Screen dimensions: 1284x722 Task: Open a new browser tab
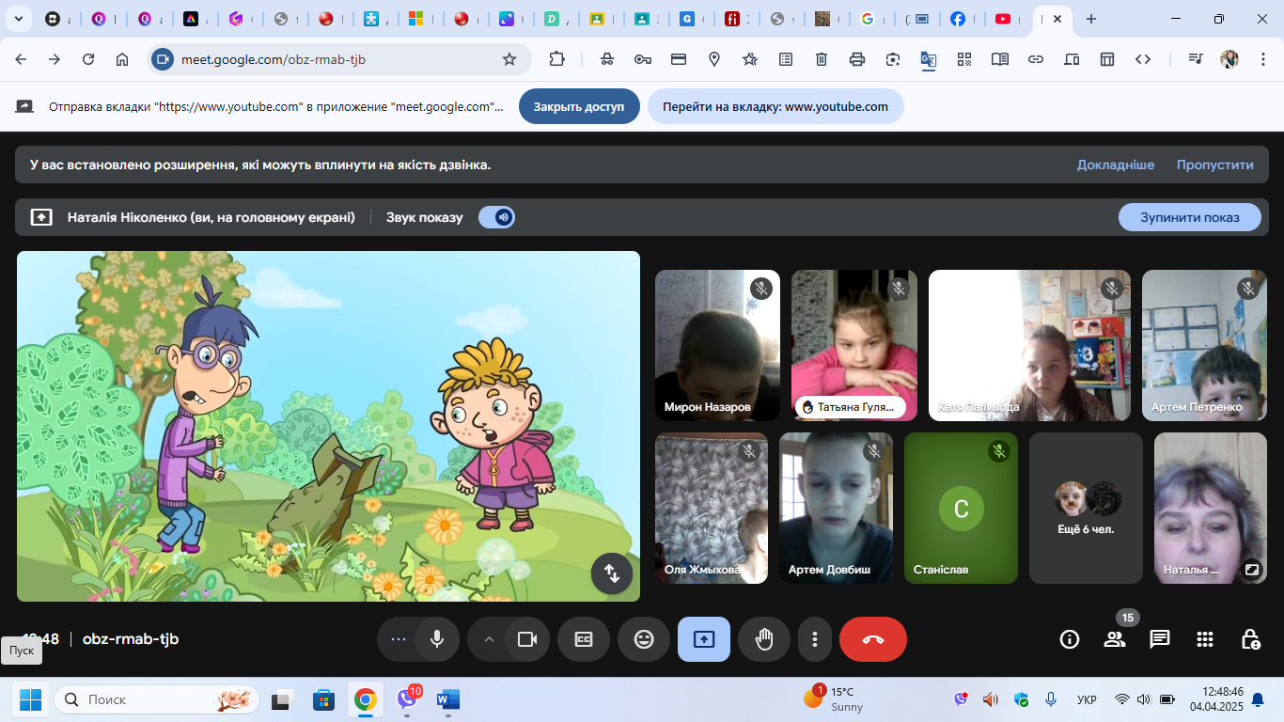[x=1091, y=19]
